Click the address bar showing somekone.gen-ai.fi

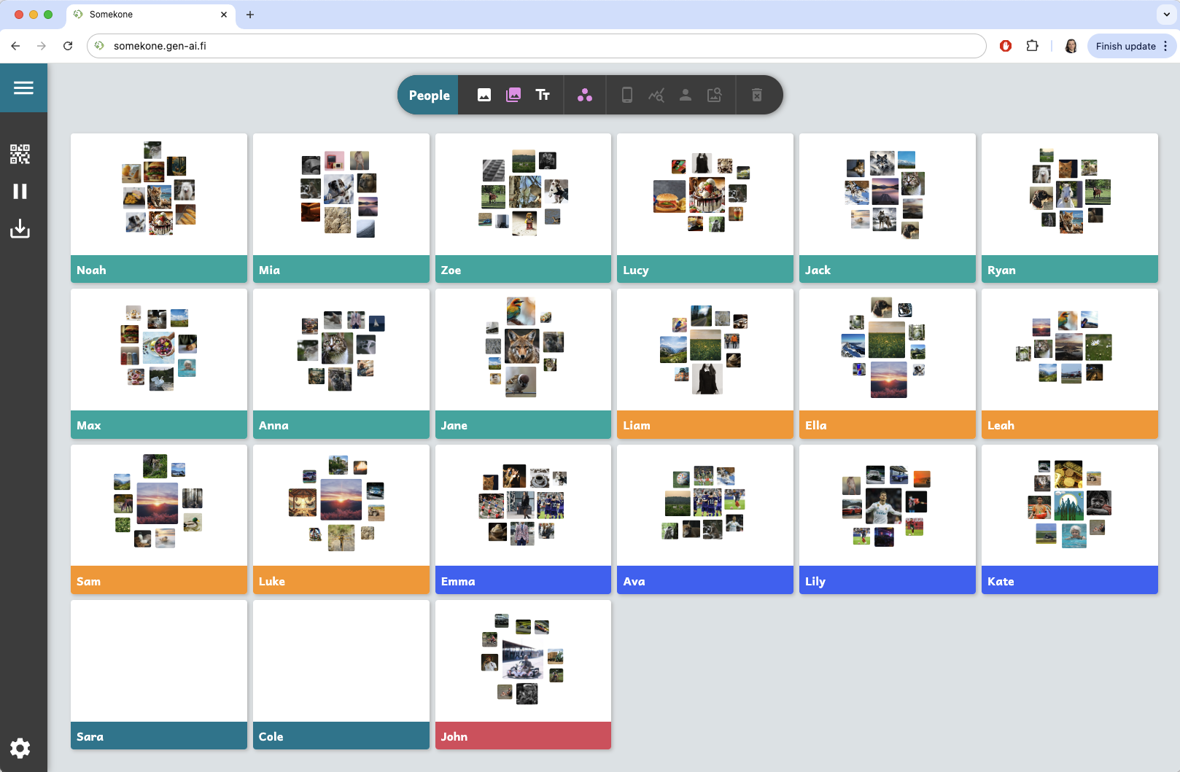(x=536, y=46)
